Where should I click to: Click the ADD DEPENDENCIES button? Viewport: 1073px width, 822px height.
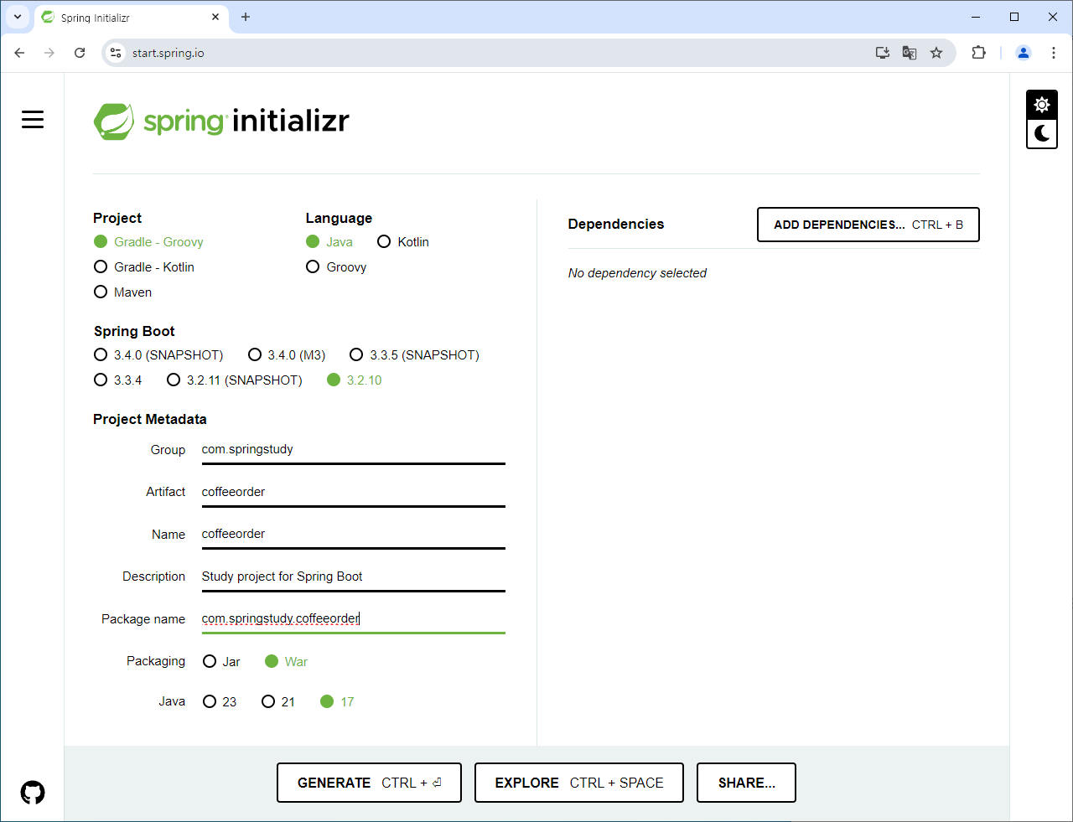pyautogui.click(x=868, y=225)
